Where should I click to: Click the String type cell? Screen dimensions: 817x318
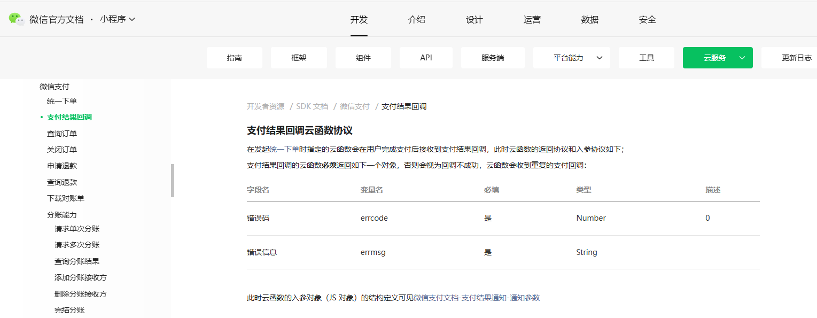(587, 252)
